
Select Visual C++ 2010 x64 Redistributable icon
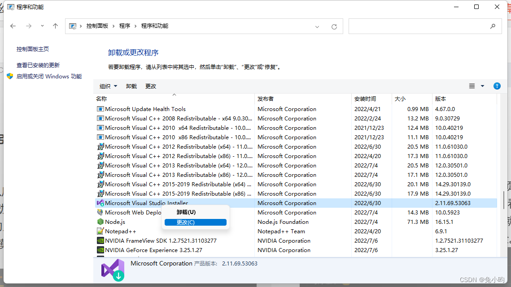[x=100, y=128]
